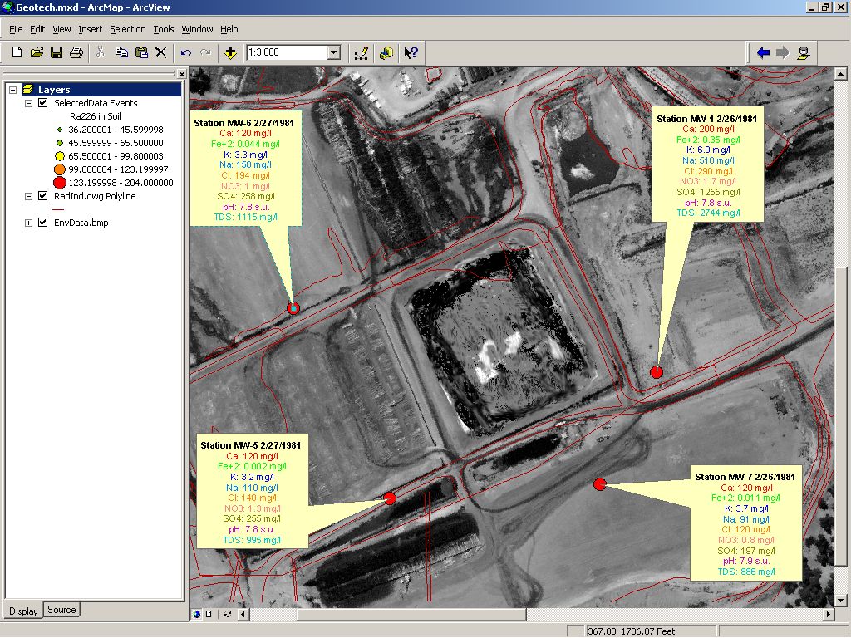
Task: Click the MW-1 station red marker
Action: coord(657,371)
